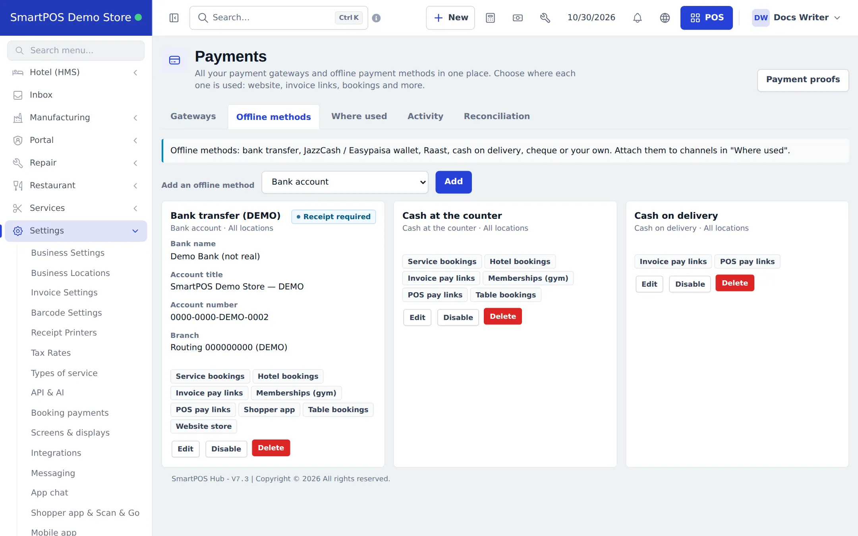The width and height of the screenshot is (858, 536).
Task: Open Business Locations settings
Action: click(70, 273)
